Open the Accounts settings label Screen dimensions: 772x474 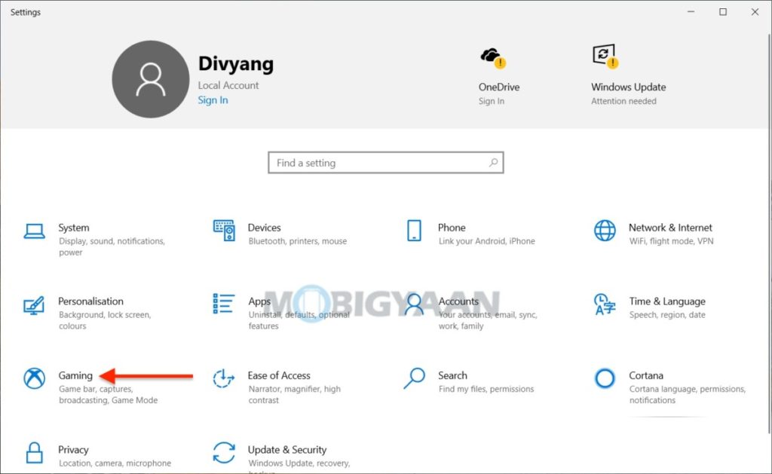tap(458, 301)
